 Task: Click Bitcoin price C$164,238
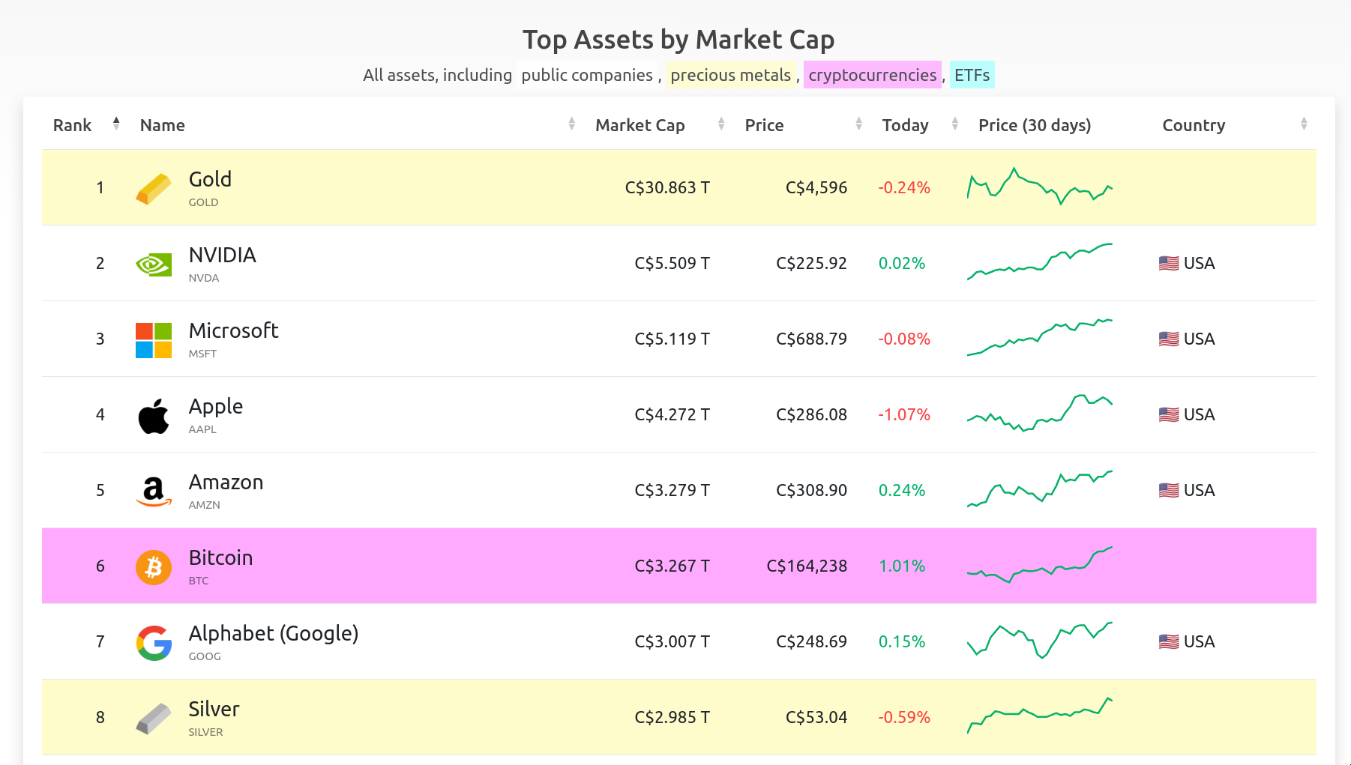pyautogui.click(x=807, y=566)
